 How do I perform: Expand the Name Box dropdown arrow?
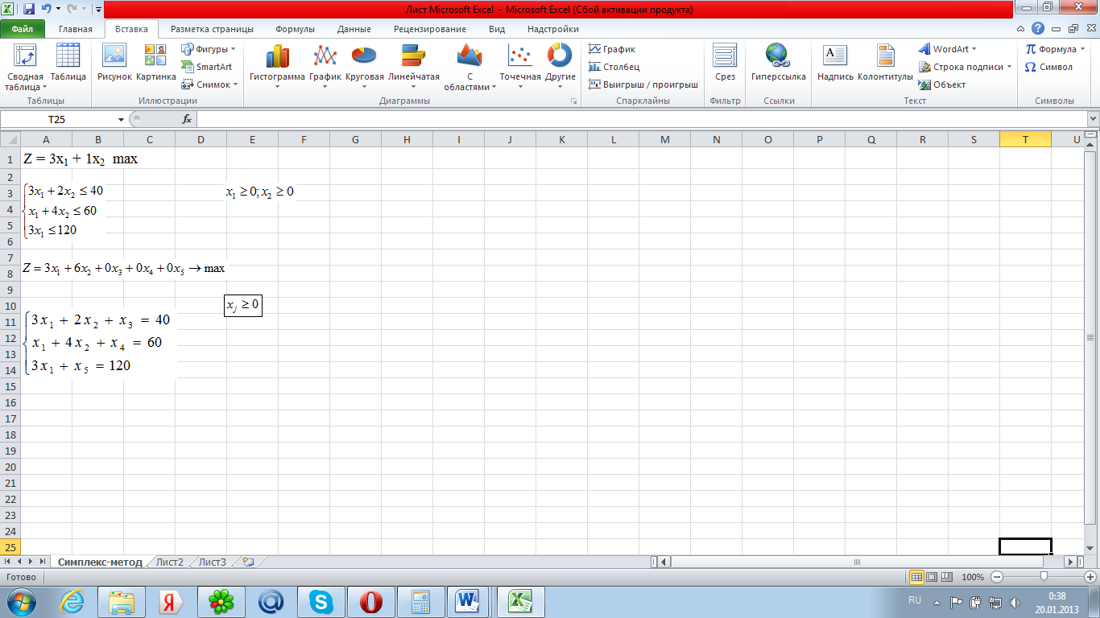(x=121, y=119)
